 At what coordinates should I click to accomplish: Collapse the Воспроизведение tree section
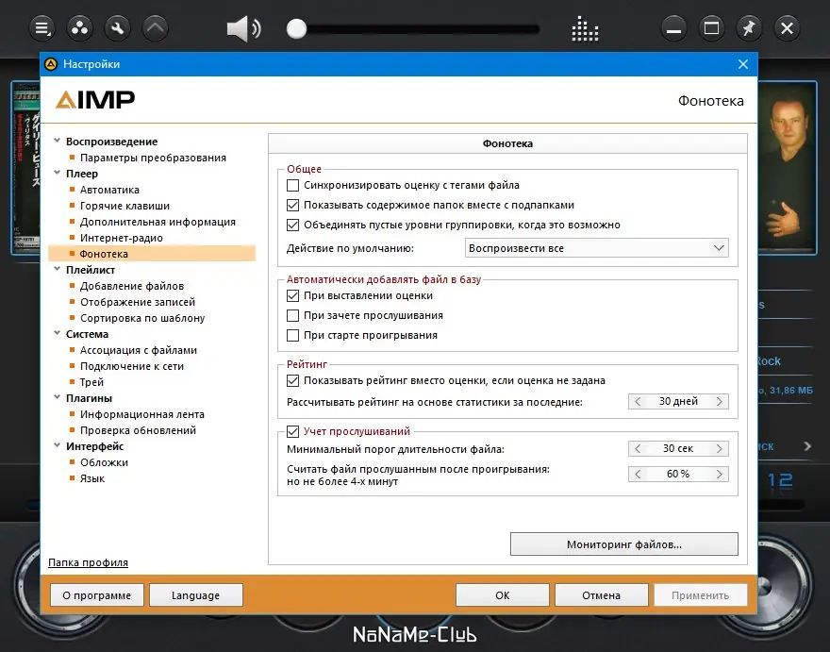[x=58, y=141]
